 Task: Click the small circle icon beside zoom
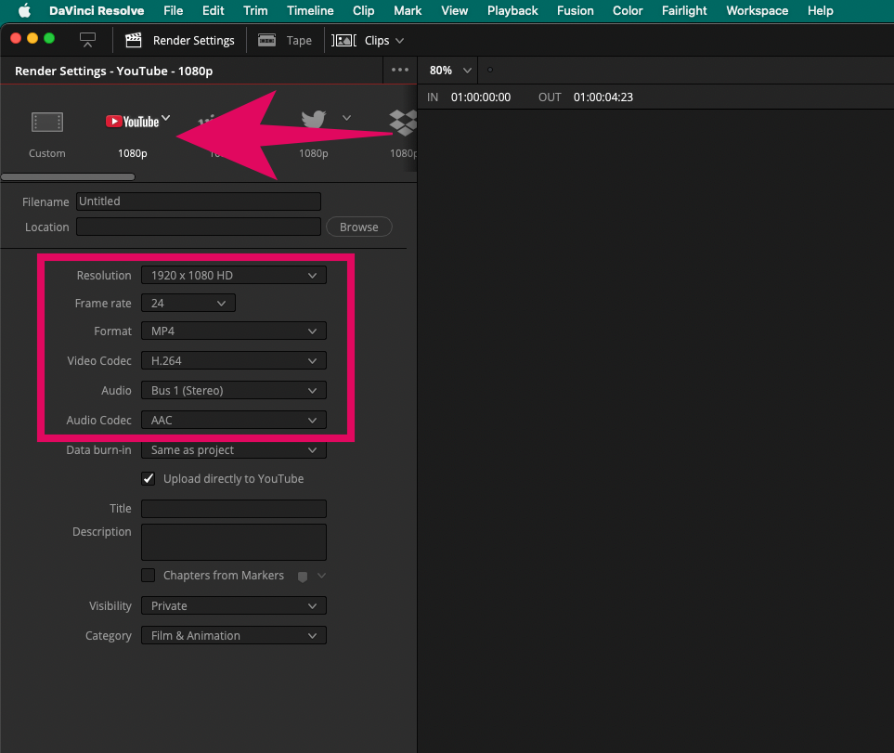(x=490, y=70)
